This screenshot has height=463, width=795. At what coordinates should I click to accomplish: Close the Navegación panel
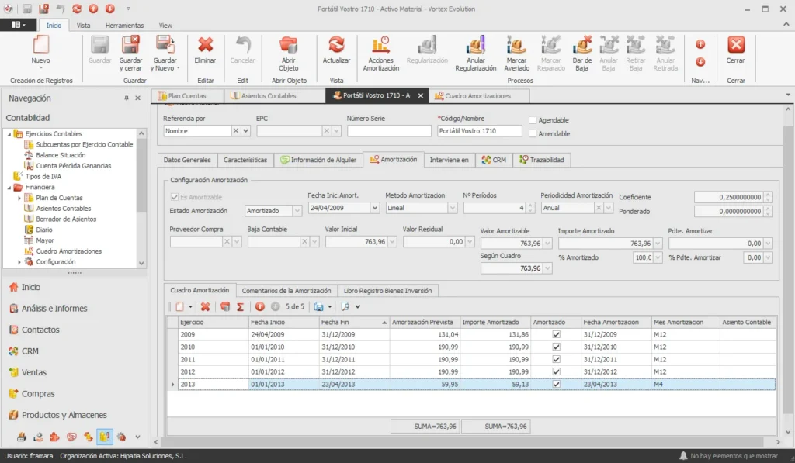pyautogui.click(x=137, y=98)
